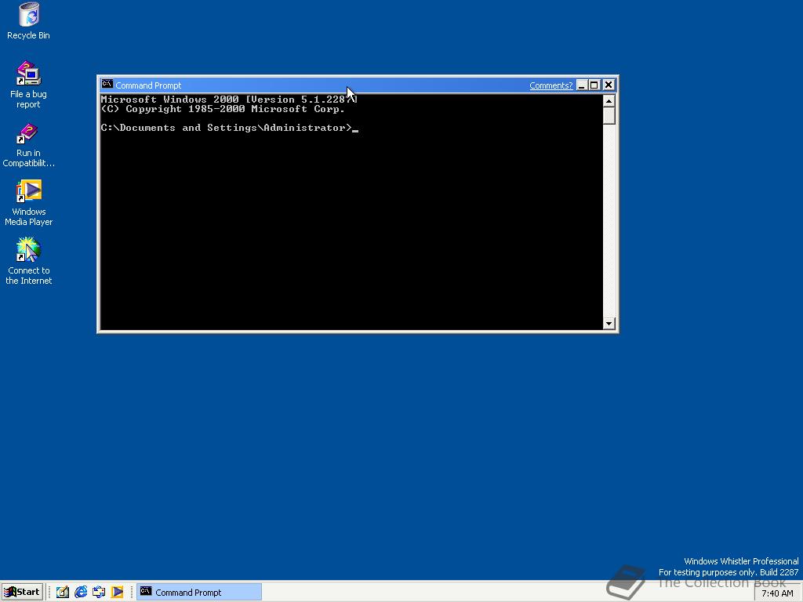The height and width of the screenshot is (602, 803).
Task: Minimize the Command Prompt window
Action: pyautogui.click(x=582, y=85)
